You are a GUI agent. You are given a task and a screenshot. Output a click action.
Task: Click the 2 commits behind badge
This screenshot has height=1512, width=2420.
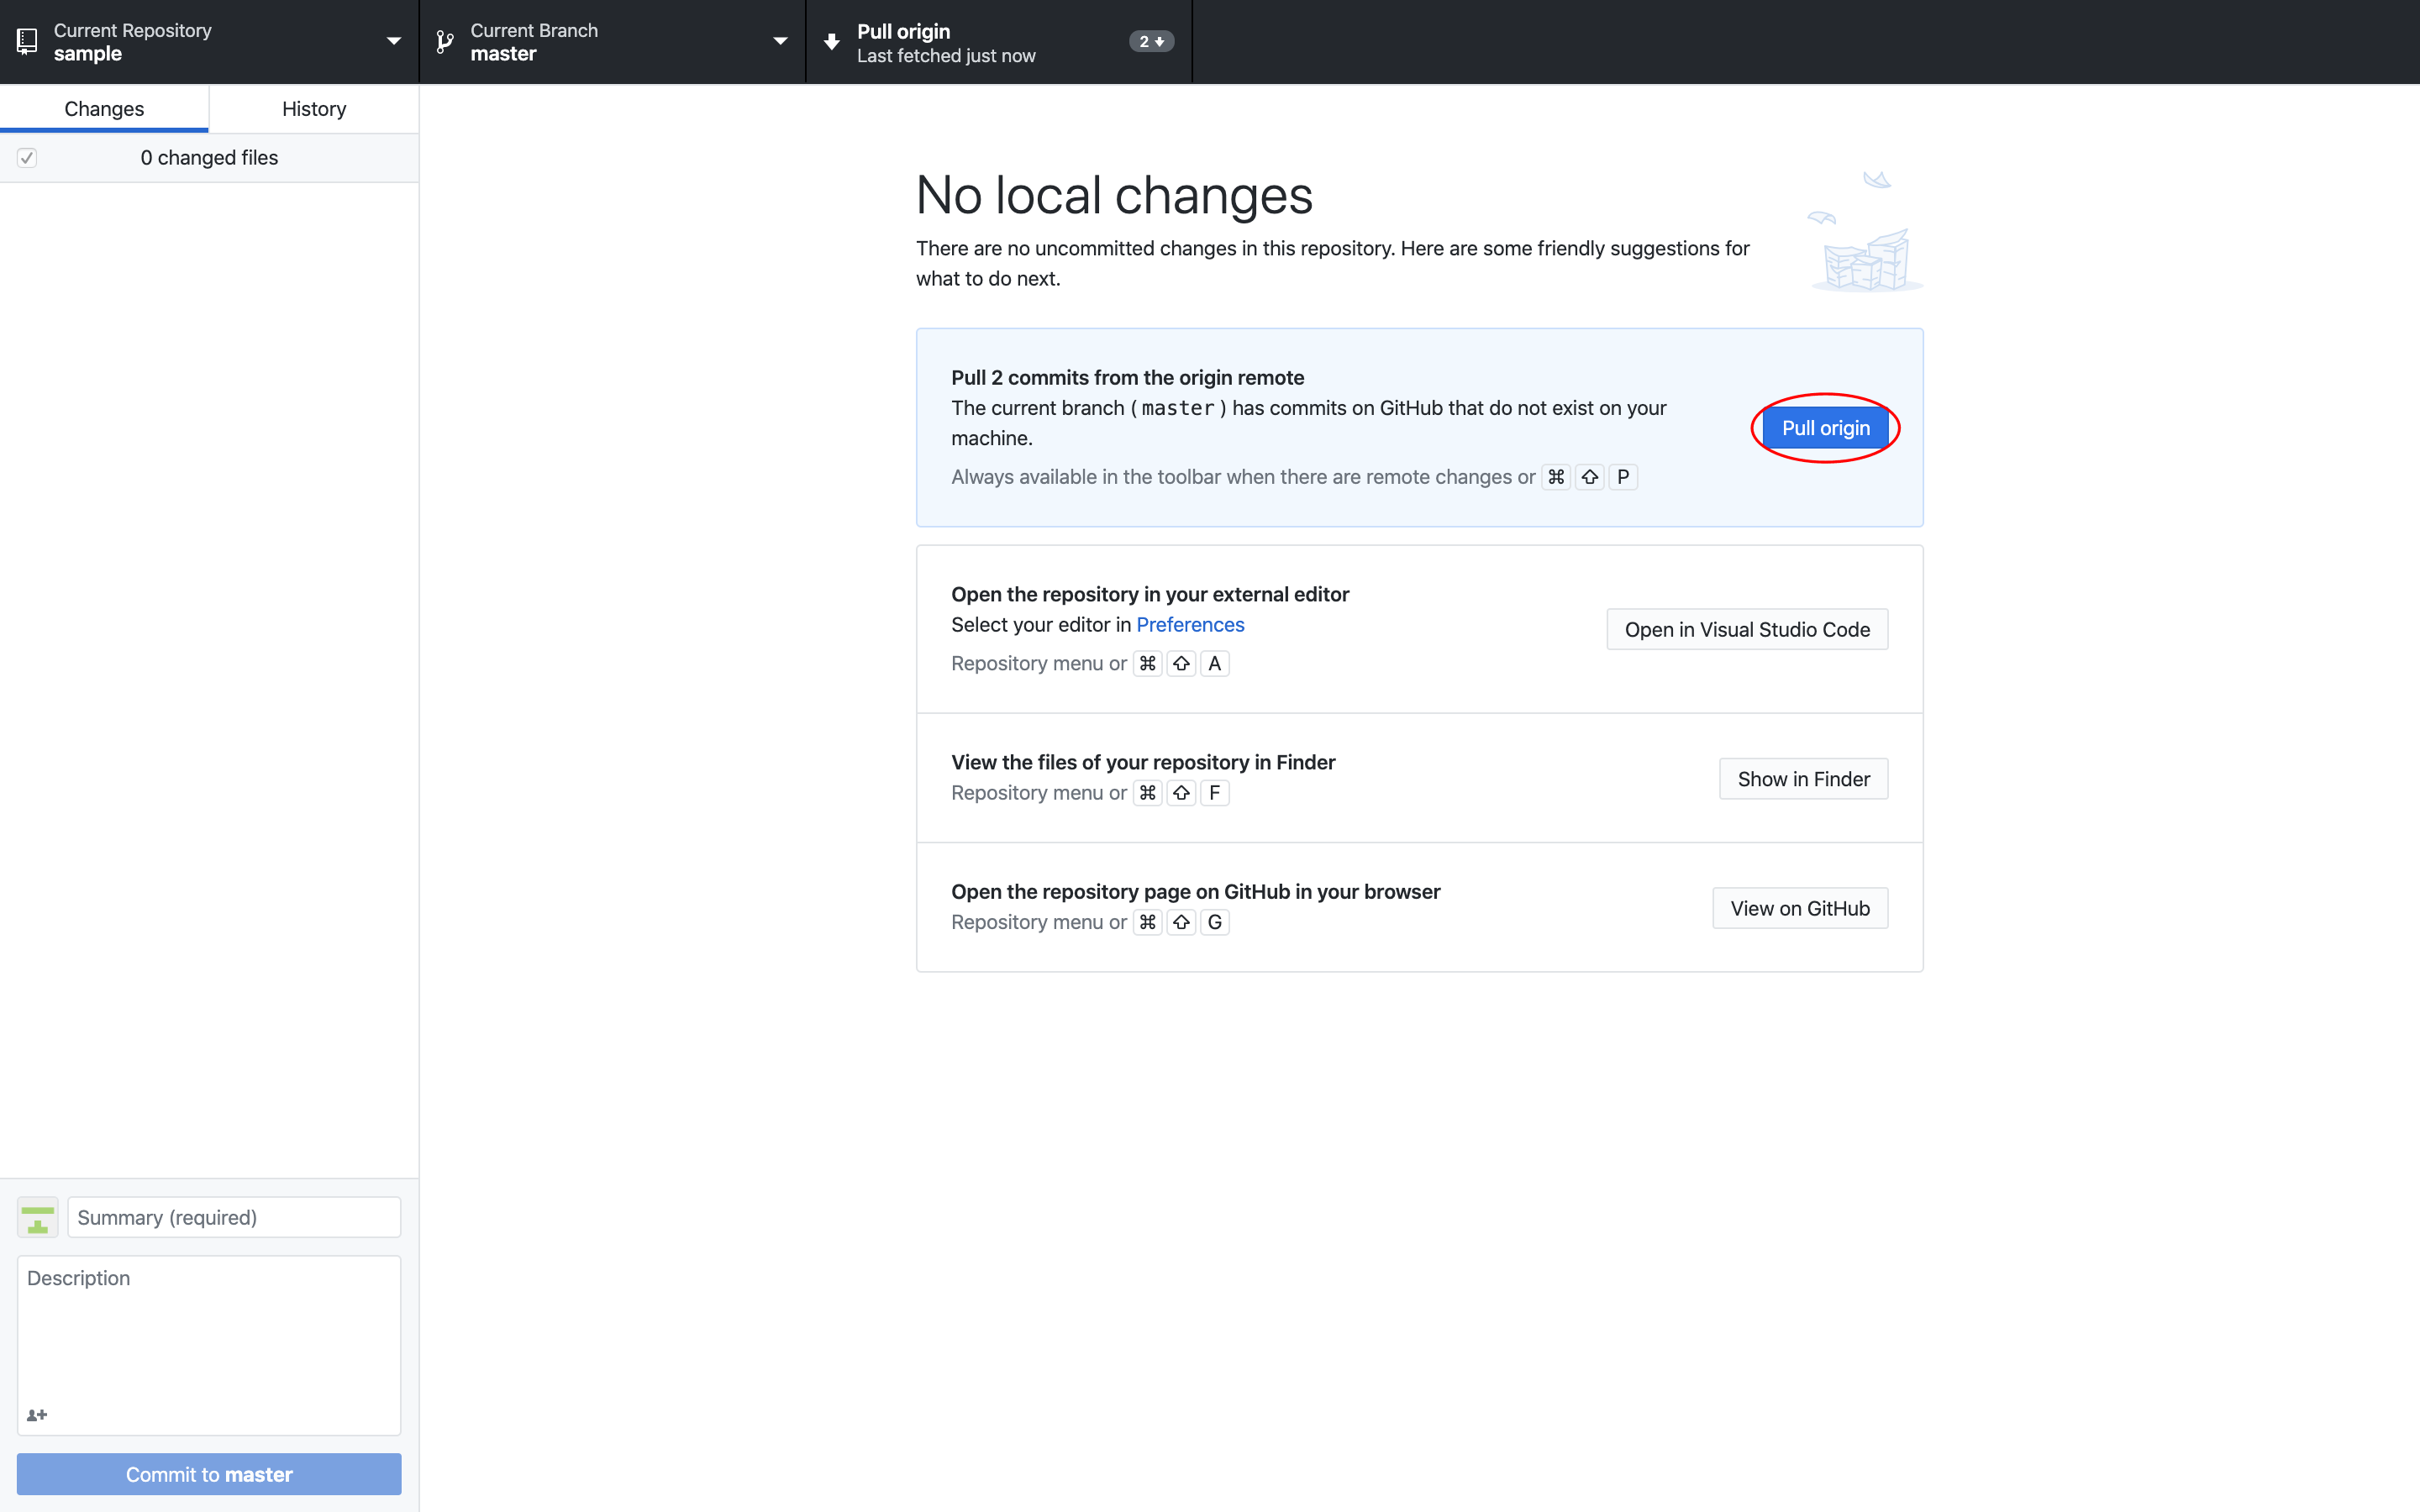click(x=1151, y=41)
